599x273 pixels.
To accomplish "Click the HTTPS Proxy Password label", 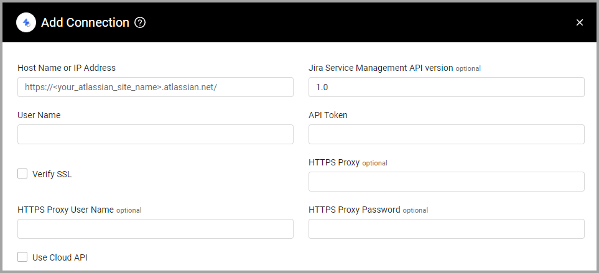I will [x=355, y=210].
